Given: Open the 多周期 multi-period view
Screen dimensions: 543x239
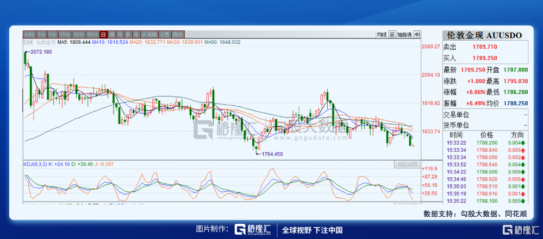Looking at the screenshot, I should tap(149, 35).
